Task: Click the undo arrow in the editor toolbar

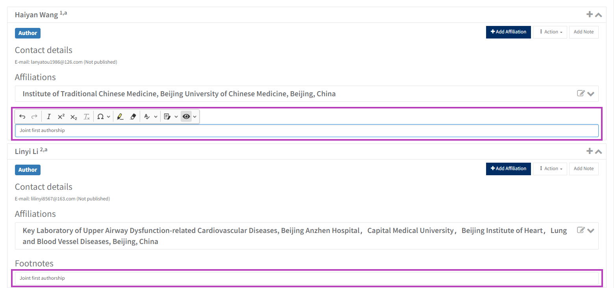Action: point(22,117)
